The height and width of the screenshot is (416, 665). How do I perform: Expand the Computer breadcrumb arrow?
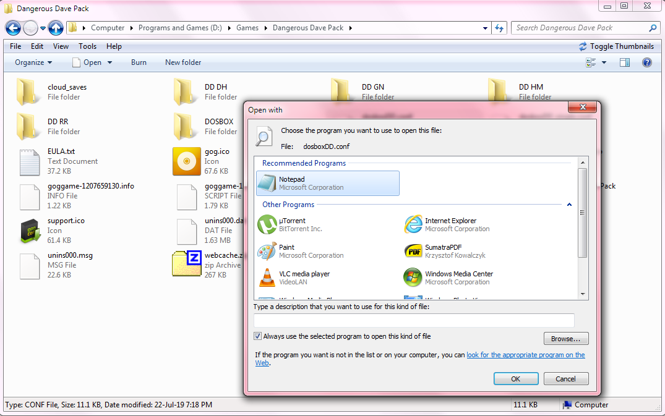132,28
